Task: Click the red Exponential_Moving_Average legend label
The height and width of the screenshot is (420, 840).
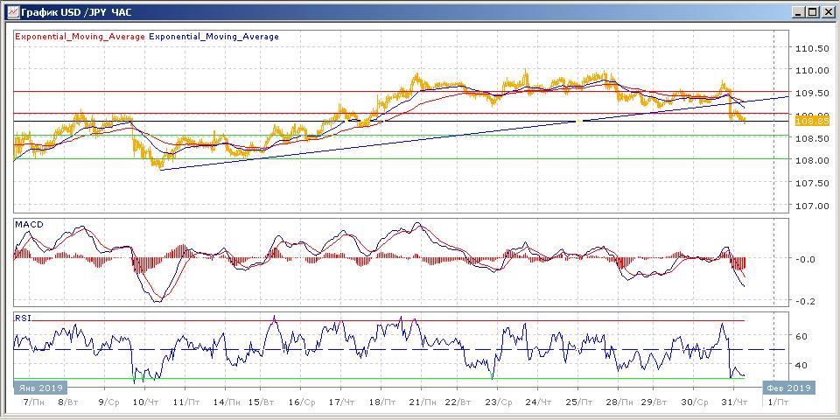Action: pos(80,37)
